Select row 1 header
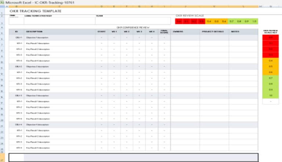 [2, 11]
